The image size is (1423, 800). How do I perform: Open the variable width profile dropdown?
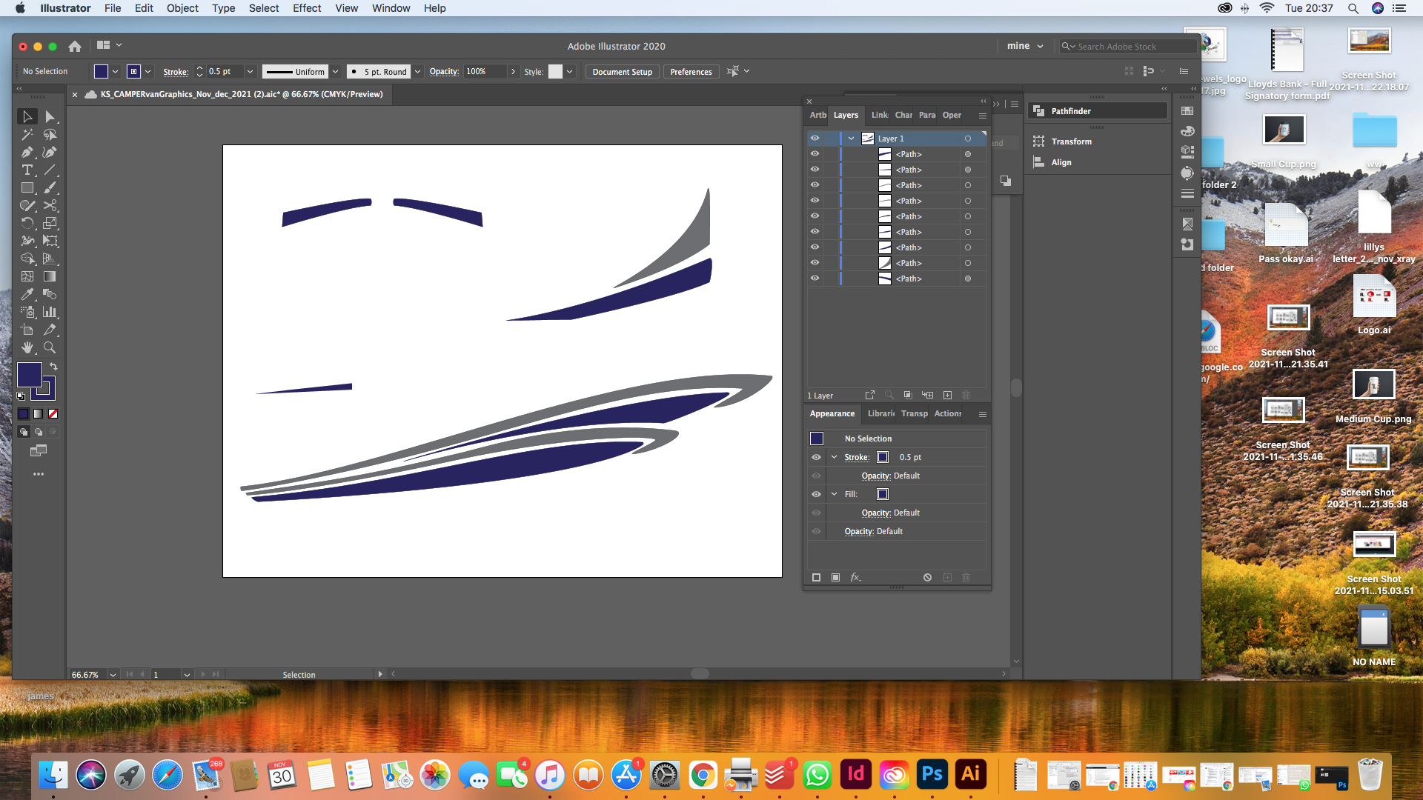coord(336,71)
